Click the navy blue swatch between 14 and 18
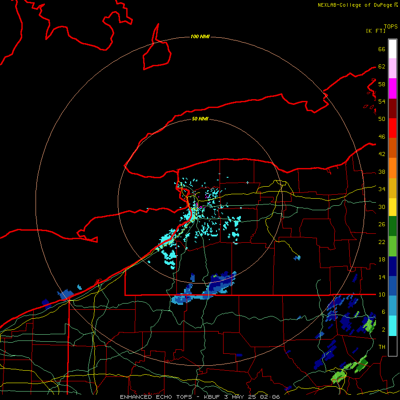400x400 pixels. point(392,266)
